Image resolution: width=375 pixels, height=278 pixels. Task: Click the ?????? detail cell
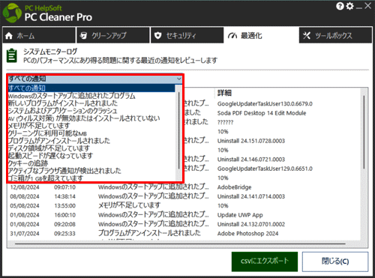[x=225, y=122]
